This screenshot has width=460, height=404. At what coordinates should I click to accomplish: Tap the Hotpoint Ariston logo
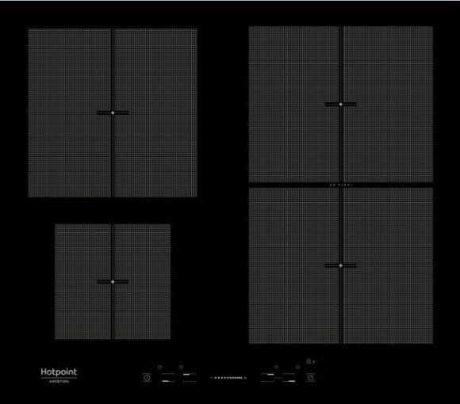[x=59, y=375]
